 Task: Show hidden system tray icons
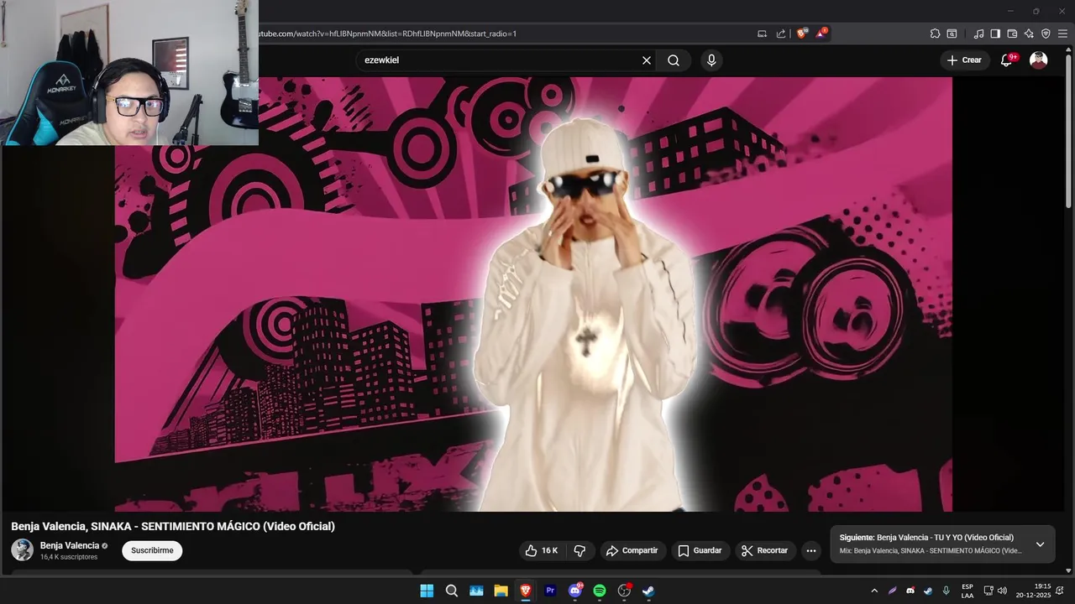[x=874, y=591]
